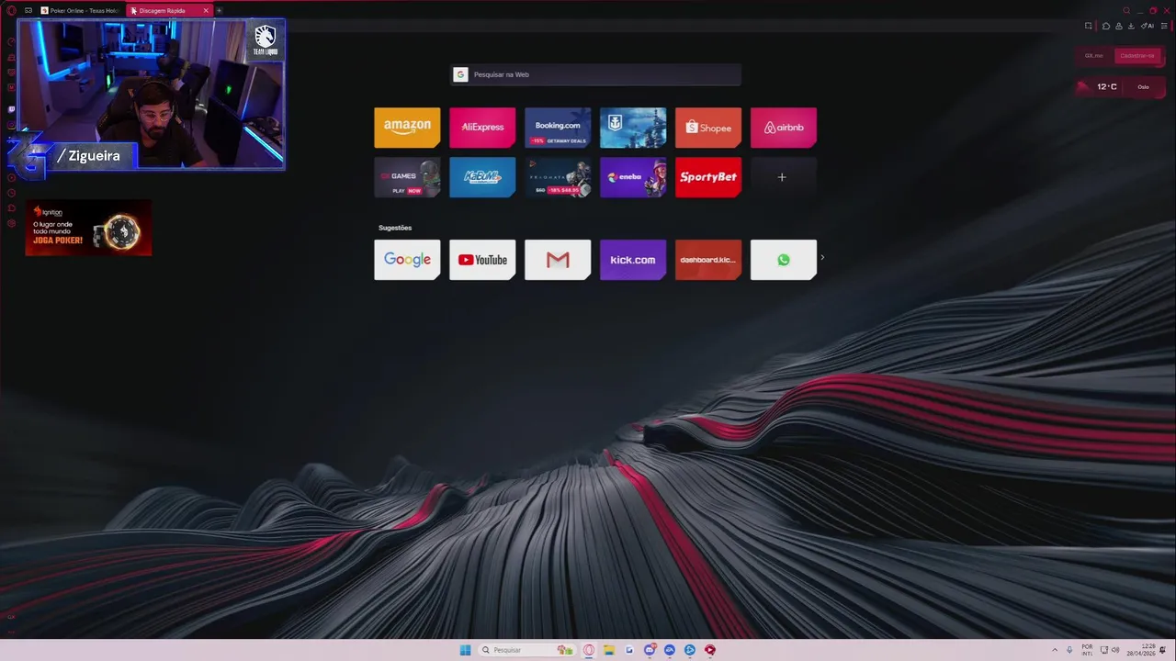
Task: Open the Windows Start menu
Action: click(x=466, y=650)
